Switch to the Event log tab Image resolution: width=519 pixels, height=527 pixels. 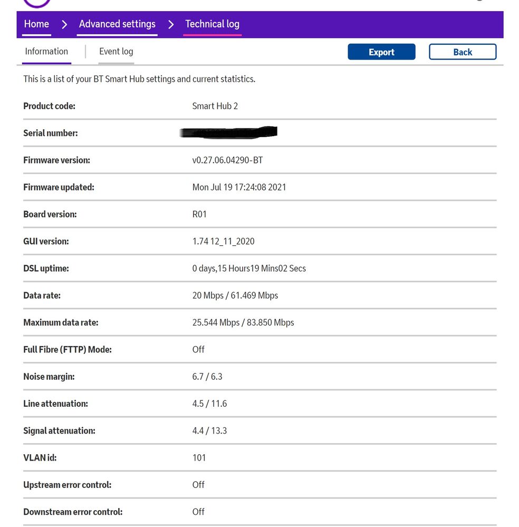[x=116, y=52]
